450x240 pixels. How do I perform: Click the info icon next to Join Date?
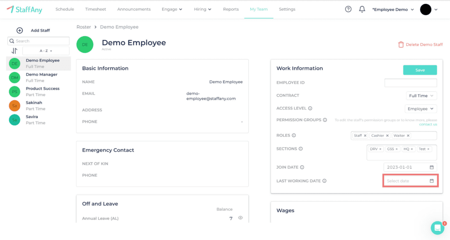[302, 167]
